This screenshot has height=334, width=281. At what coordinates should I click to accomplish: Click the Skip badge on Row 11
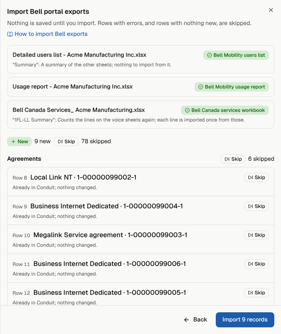click(256, 264)
